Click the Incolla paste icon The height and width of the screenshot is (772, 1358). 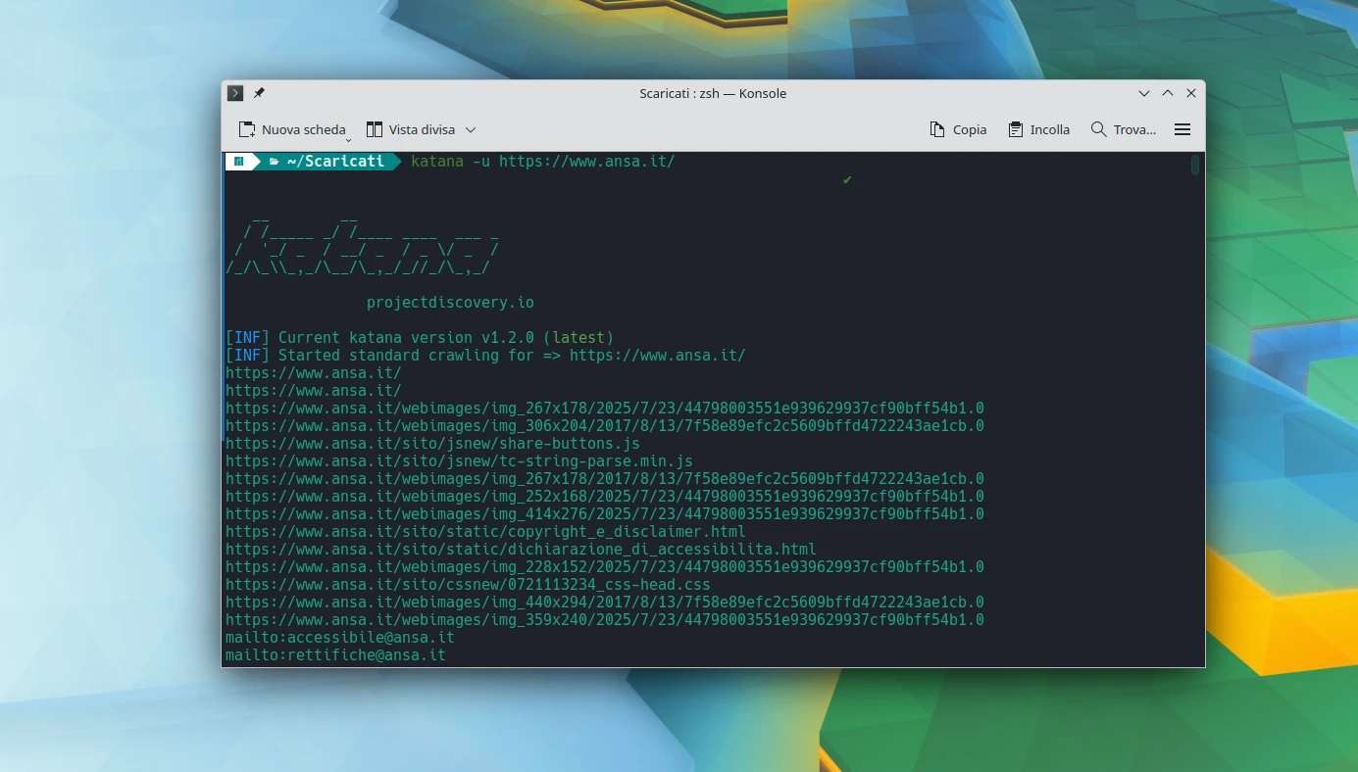pyautogui.click(x=1016, y=129)
